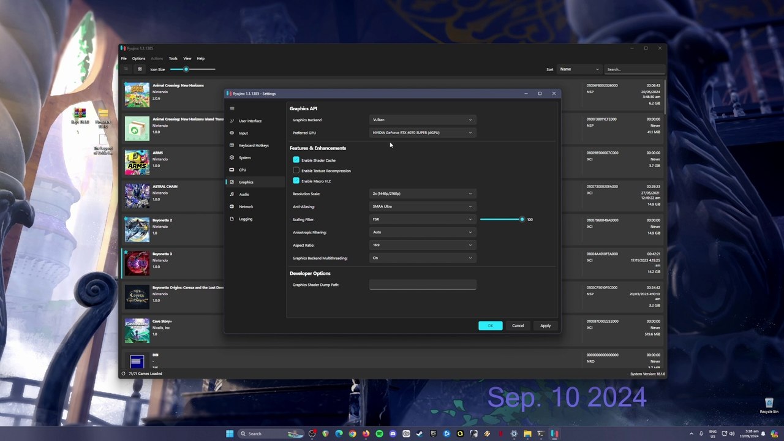Viewport: 784px width, 441px height.
Task: Select the ARMS game thumbnail
Action: click(137, 162)
